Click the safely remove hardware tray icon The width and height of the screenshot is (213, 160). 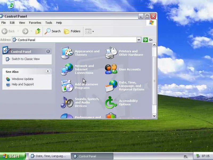tap(198, 156)
